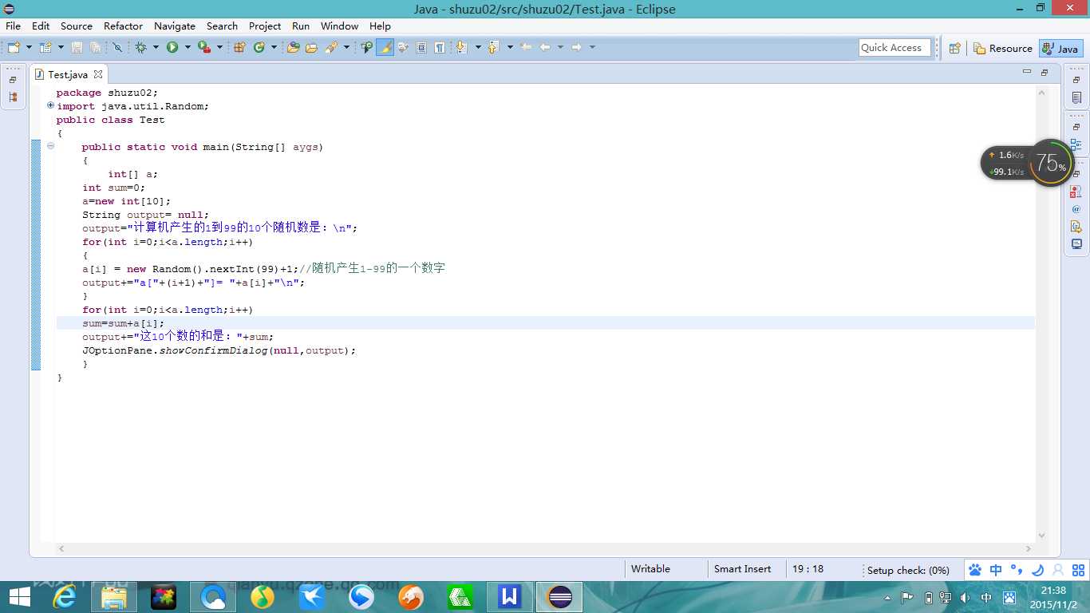This screenshot has height=613, width=1090.
Task: Collapse the main method fold
Action: 50,146
